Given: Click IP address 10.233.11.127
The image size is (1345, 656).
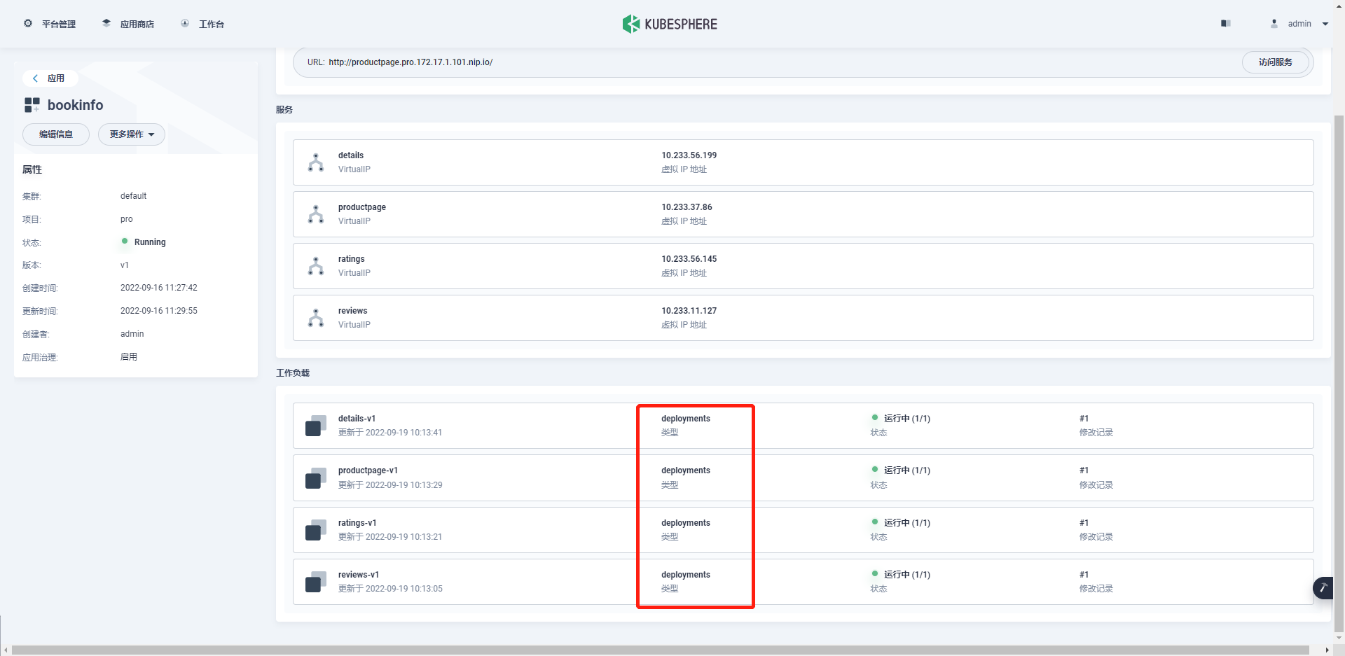Looking at the screenshot, I should [x=689, y=311].
